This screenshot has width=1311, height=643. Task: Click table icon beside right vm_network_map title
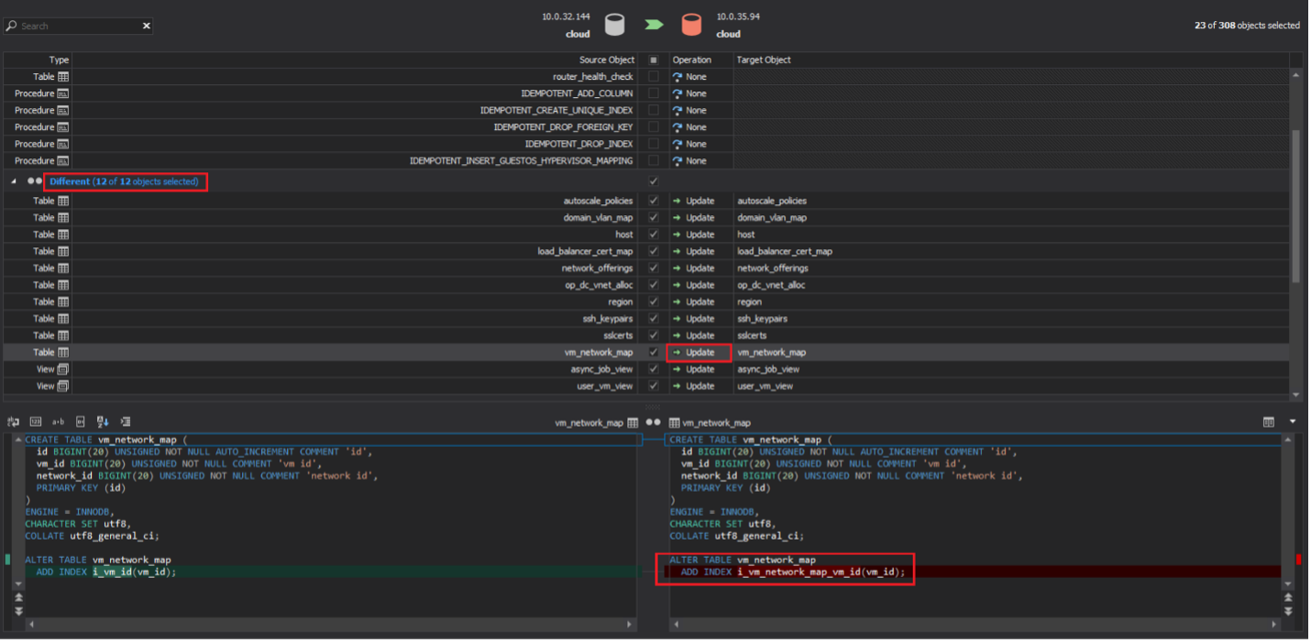click(x=675, y=423)
